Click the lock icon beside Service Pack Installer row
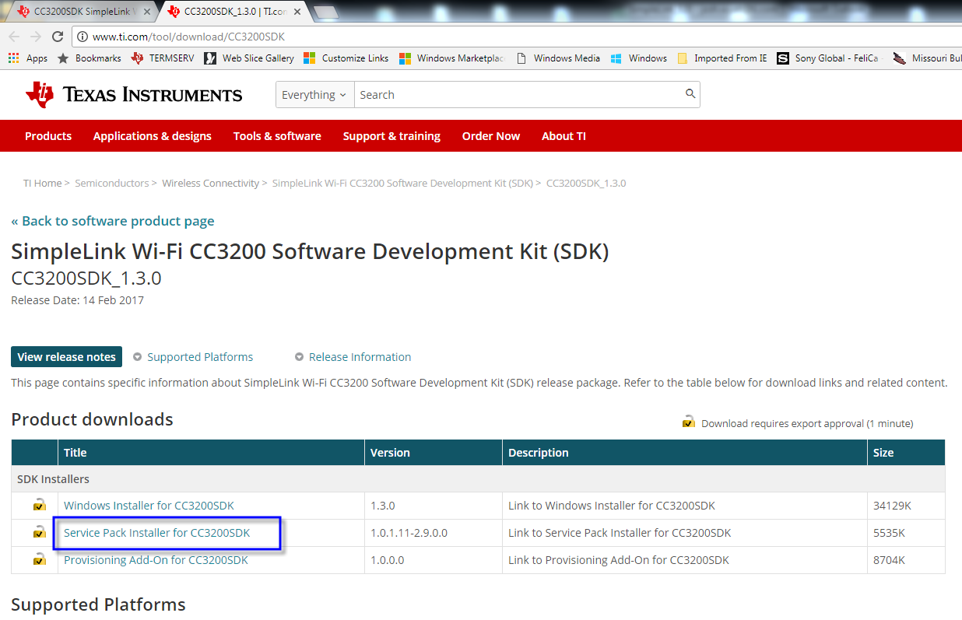Image resolution: width=962 pixels, height=620 pixels. pos(39,532)
